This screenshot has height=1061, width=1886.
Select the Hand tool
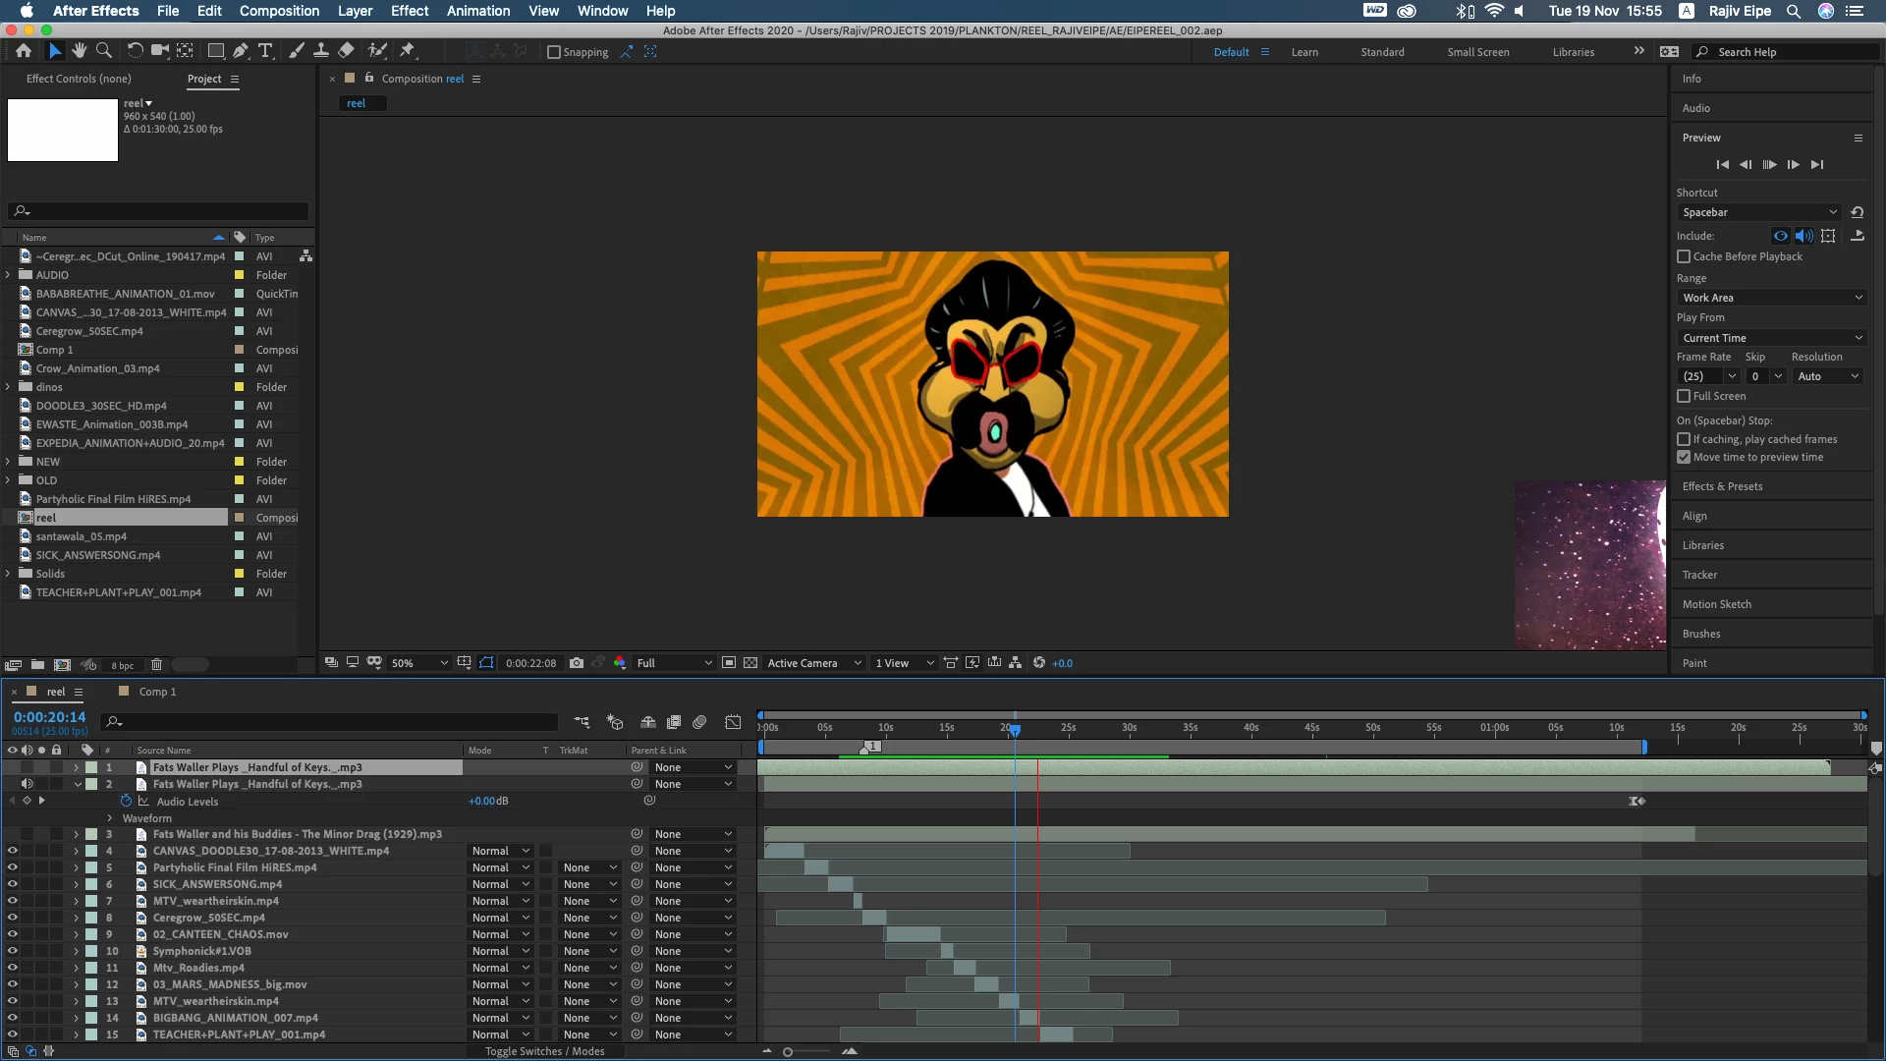[79, 51]
